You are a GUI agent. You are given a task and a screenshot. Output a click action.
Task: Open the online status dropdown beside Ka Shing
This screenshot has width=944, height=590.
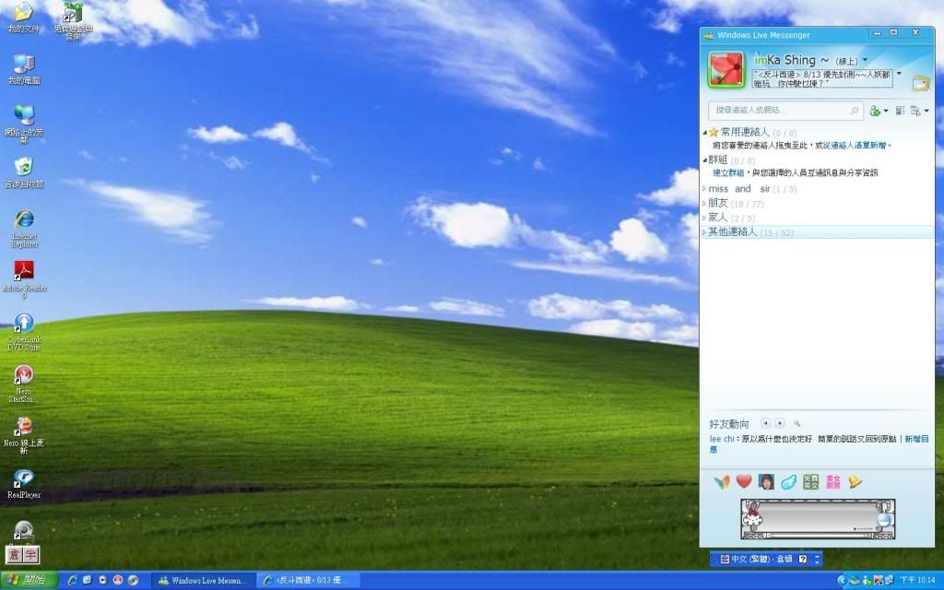[864, 61]
